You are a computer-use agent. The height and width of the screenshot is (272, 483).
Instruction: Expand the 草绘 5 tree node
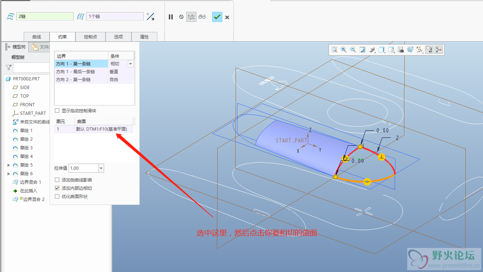[x=9, y=165]
